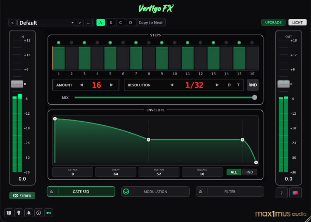Enable triplet resolution T
311x222 pixels.
coord(238,85)
